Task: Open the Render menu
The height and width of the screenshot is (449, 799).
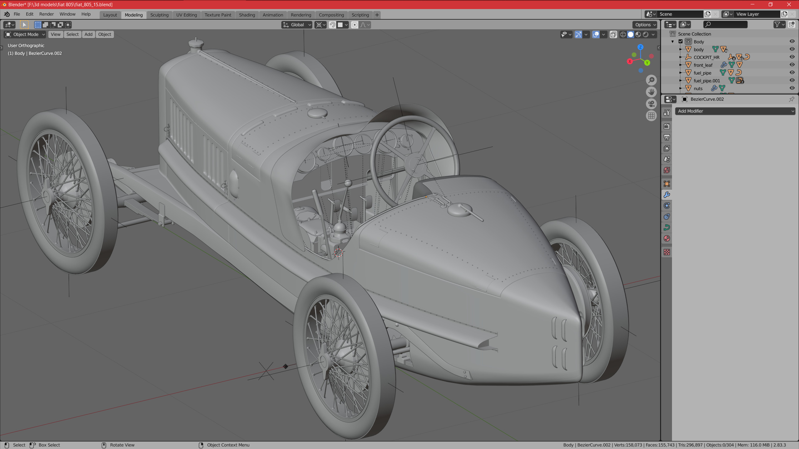Action: point(47,14)
